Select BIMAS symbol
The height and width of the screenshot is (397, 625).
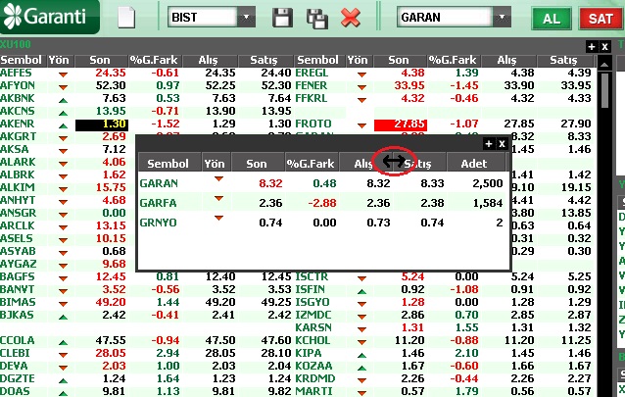click(18, 303)
